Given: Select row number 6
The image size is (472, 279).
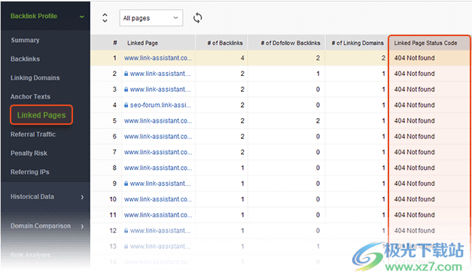Looking at the screenshot, I should click(114, 136).
